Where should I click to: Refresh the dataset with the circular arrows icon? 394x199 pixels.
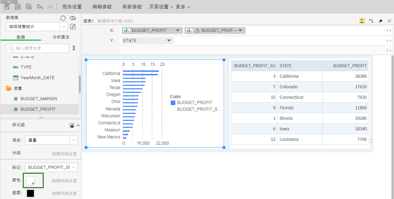point(63,18)
